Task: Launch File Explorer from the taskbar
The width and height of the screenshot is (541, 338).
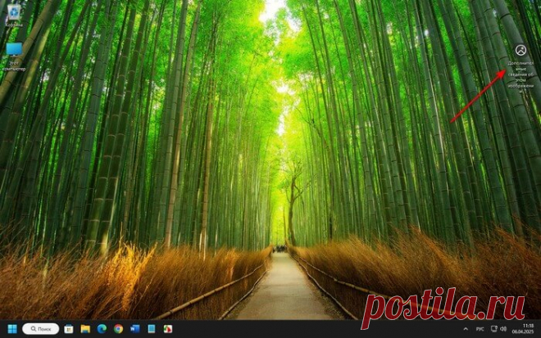Action: [x=85, y=328]
